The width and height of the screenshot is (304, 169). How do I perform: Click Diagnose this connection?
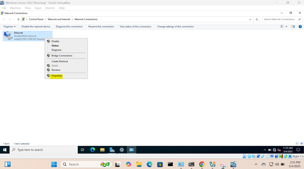(x=69, y=27)
